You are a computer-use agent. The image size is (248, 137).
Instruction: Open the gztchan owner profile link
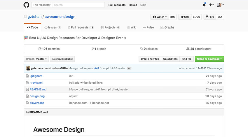(34, 17)
